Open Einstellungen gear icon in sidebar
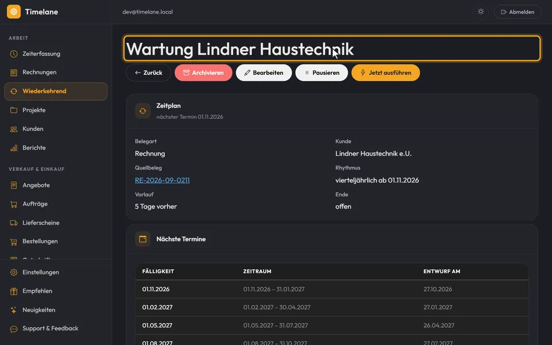The height and width of the screenshot is (345, 552). [14, 272]
